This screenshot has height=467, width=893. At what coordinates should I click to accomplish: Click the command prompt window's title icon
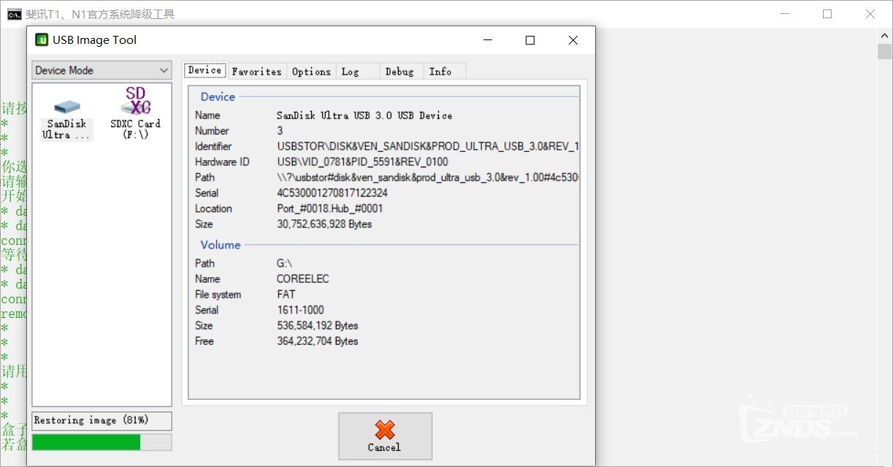pyautogui.click(x=14, y=14)
